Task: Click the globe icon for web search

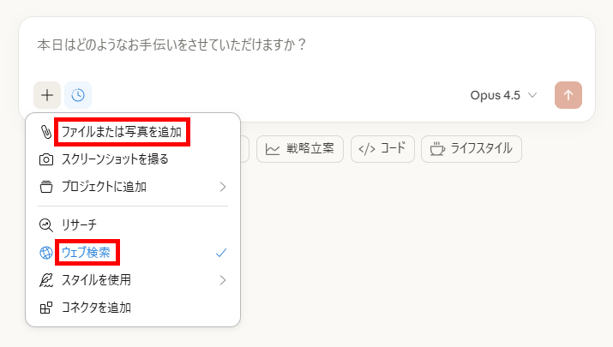Action: [46, 253]
